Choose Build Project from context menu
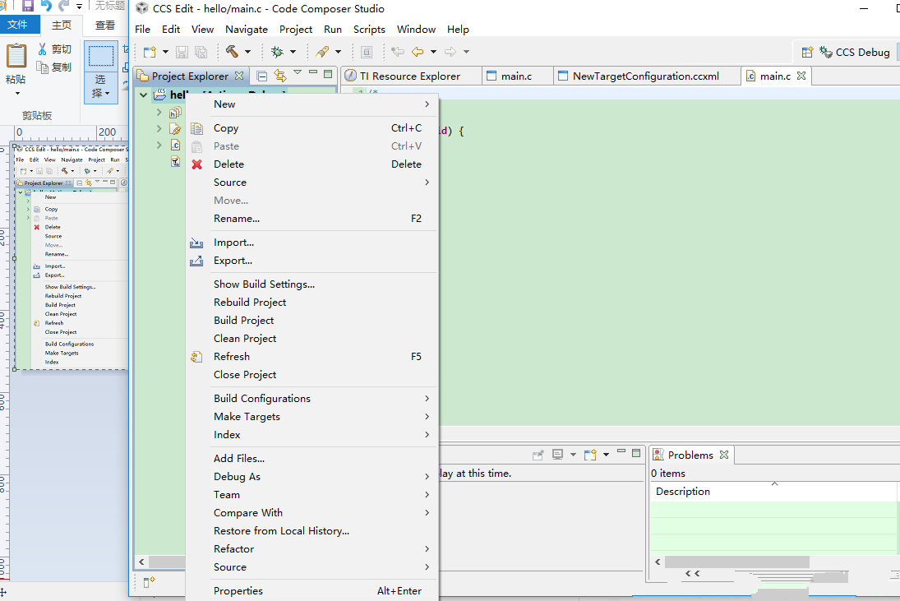Screen dimensions: 900x601 [x=312, y=321]
